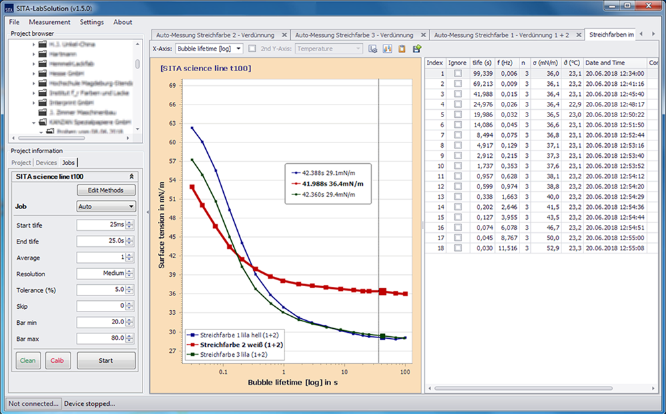Close the Auto-Messung Streichfarbe 2 tab
The width and height of the screenshot is (666, 414).
point(284,35)
